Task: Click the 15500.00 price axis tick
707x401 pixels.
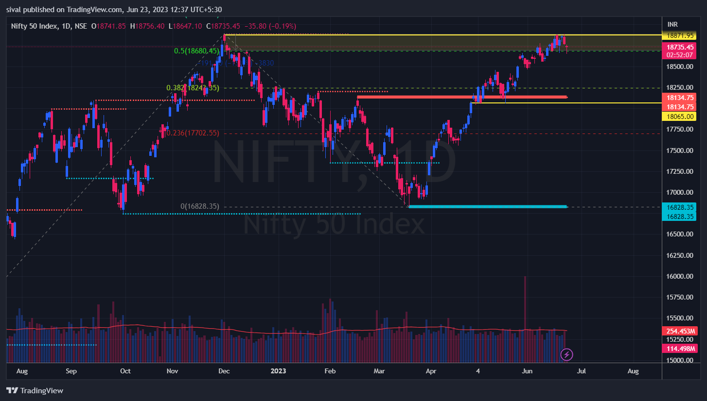Action: click(679, 318)
